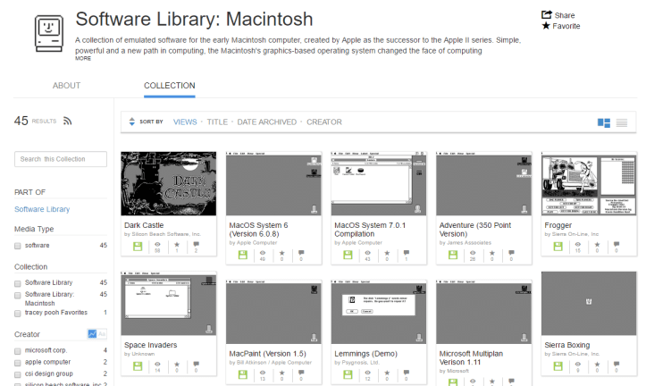Screen dimensions: 646x386
Task: Click the Search this Collection field
Action: (x=61, y=159)
